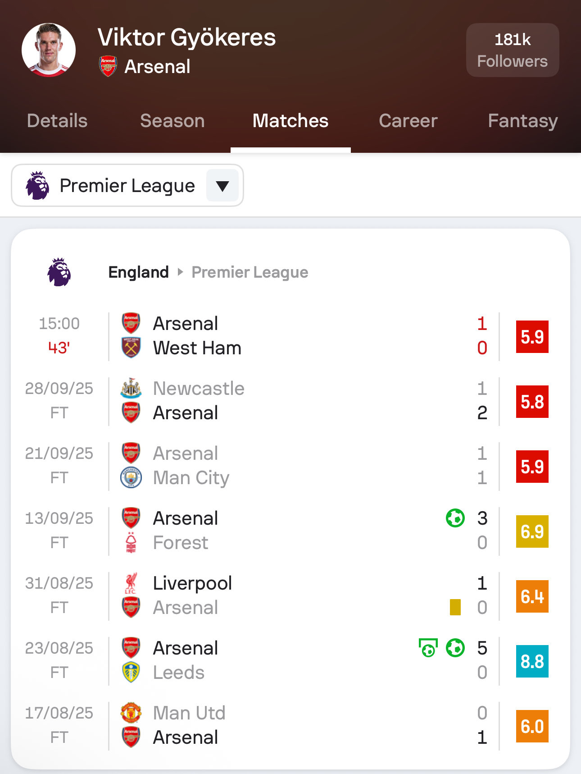The width and height of the screenshot is (581, 774).
Task: Tap the 181k Followers button
Action: (x=513, y=50)
